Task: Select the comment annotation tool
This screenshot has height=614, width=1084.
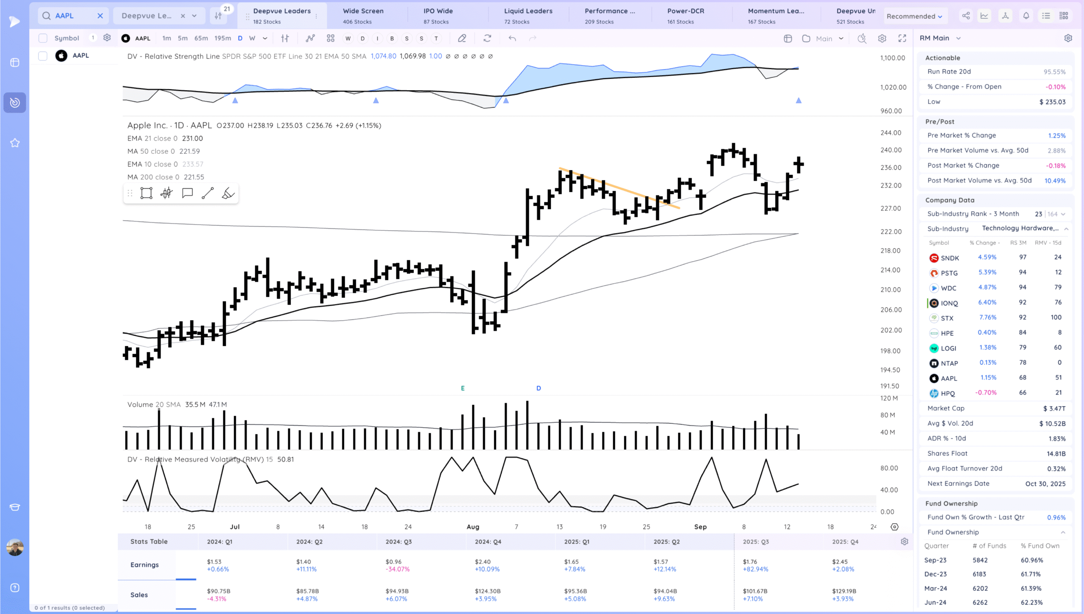Action: [187, 193]
